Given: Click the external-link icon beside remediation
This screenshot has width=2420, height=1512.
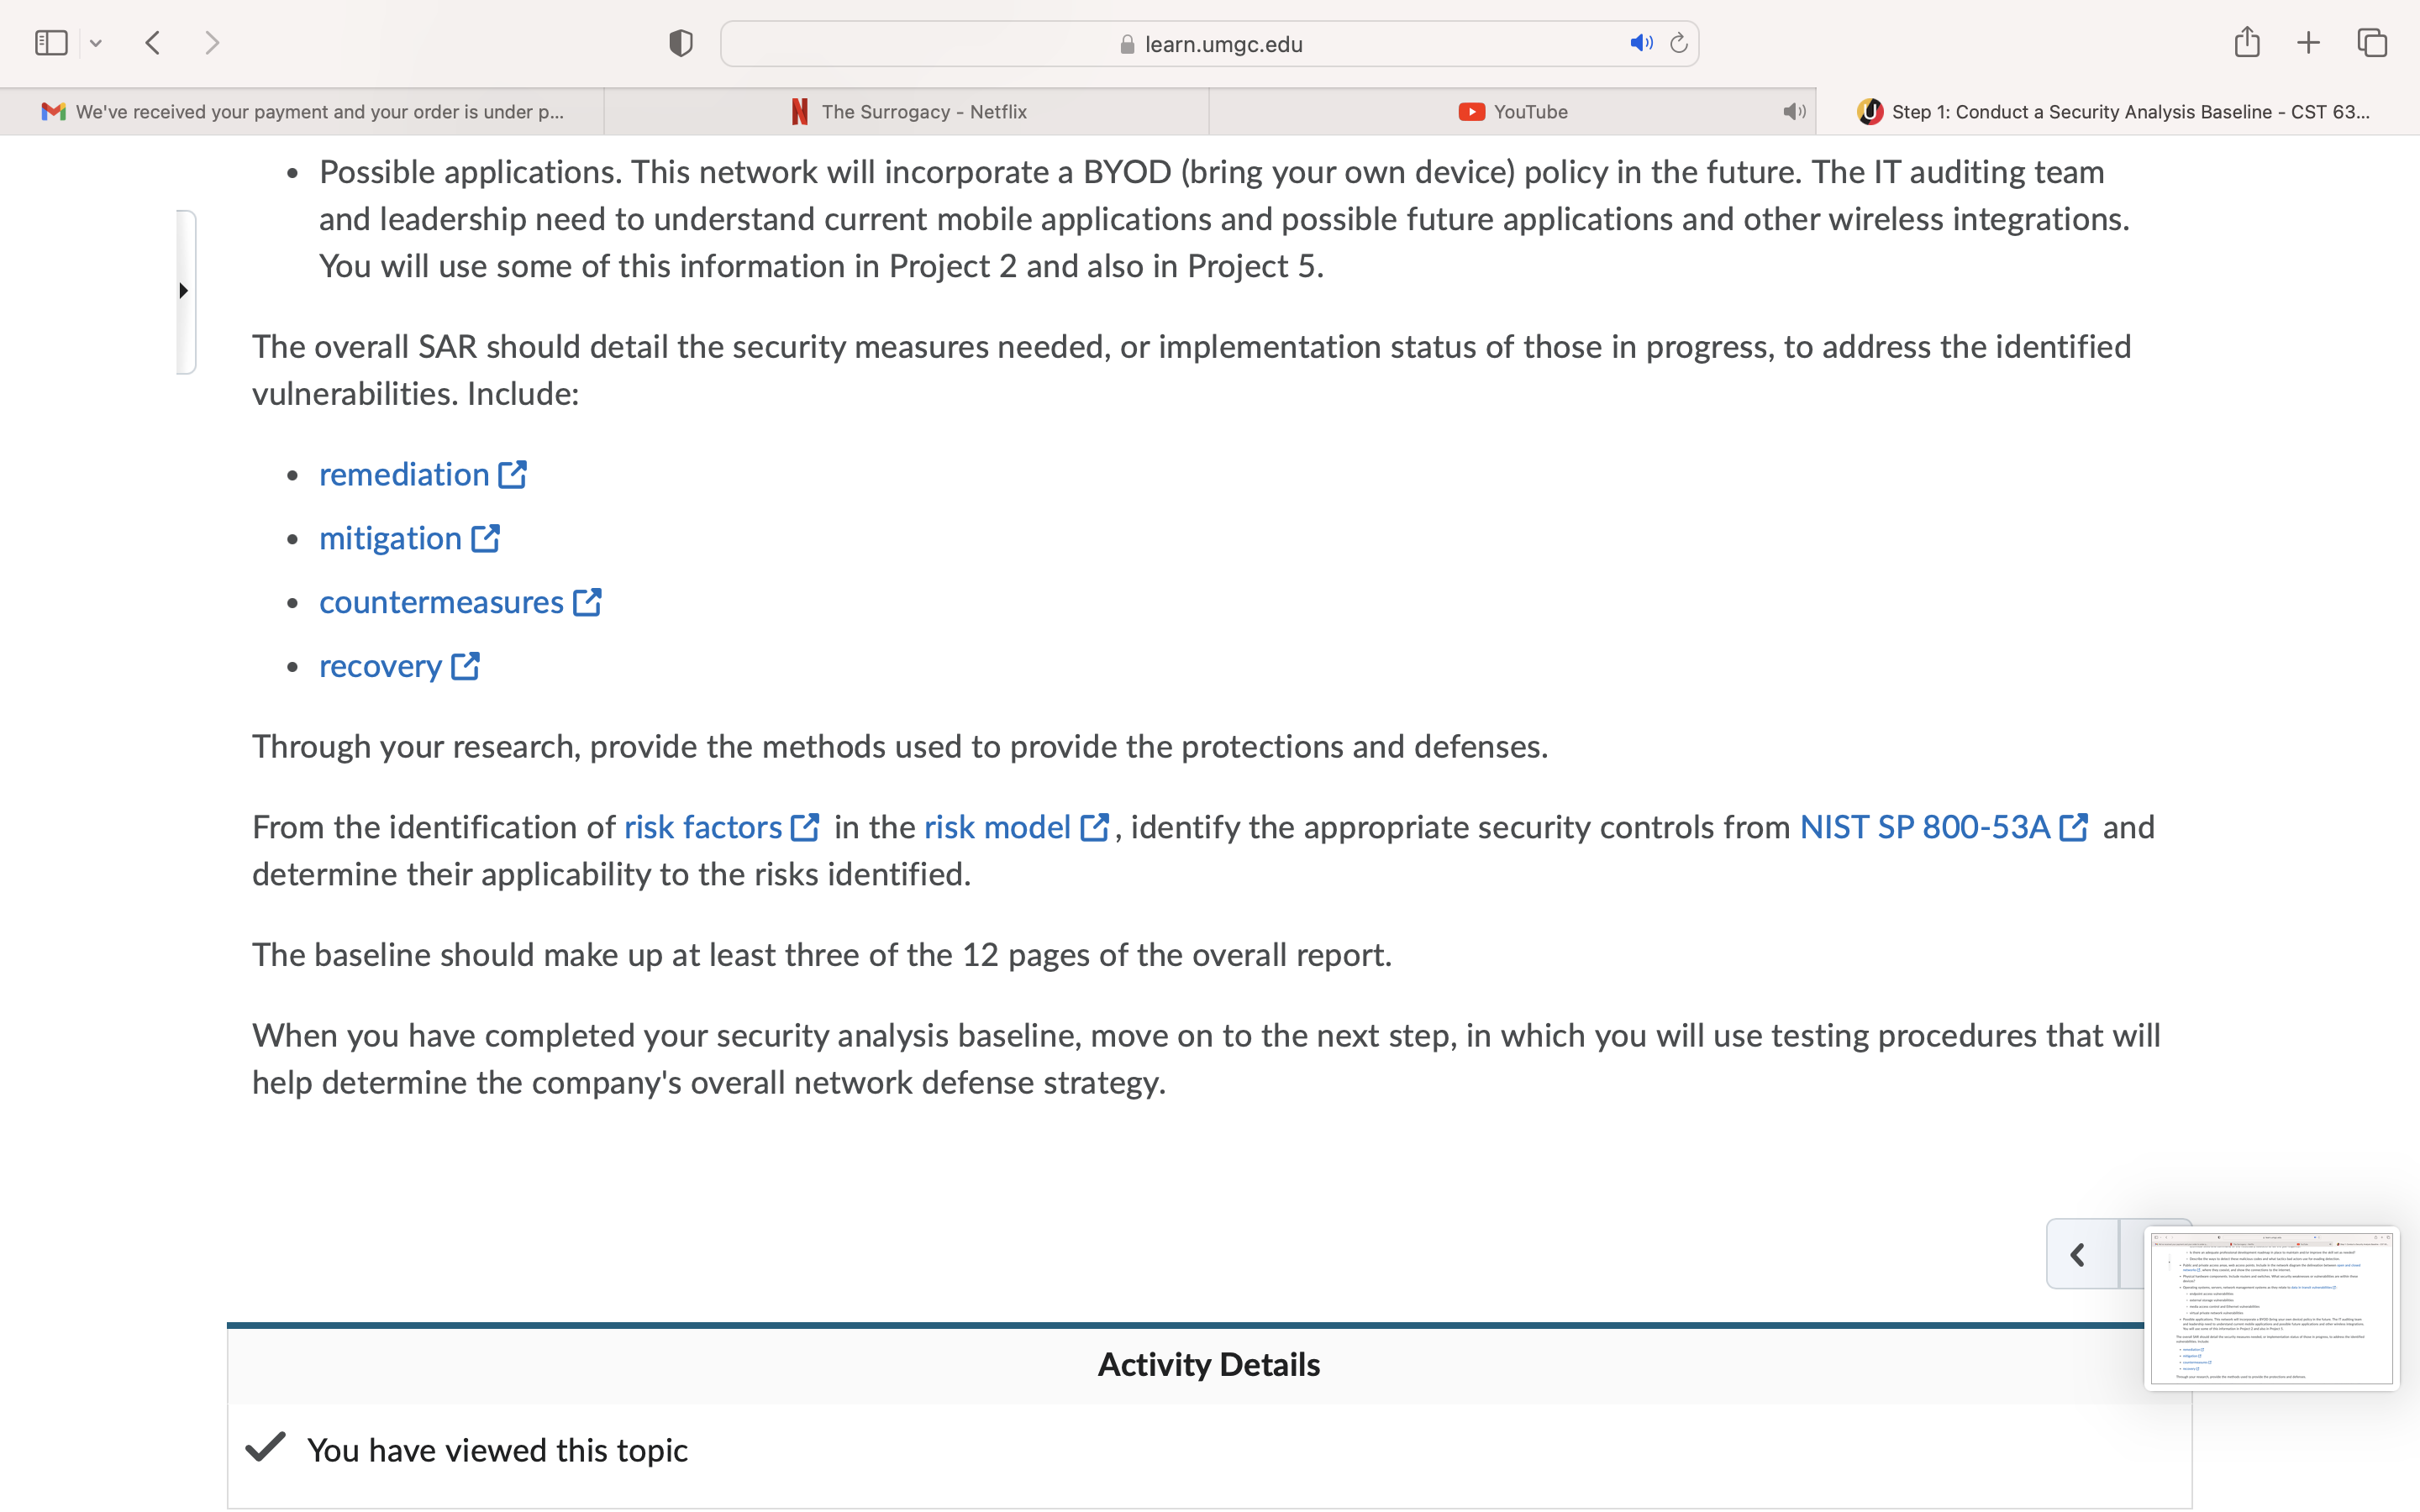Looking at the screenshot, I should point(513,474).
